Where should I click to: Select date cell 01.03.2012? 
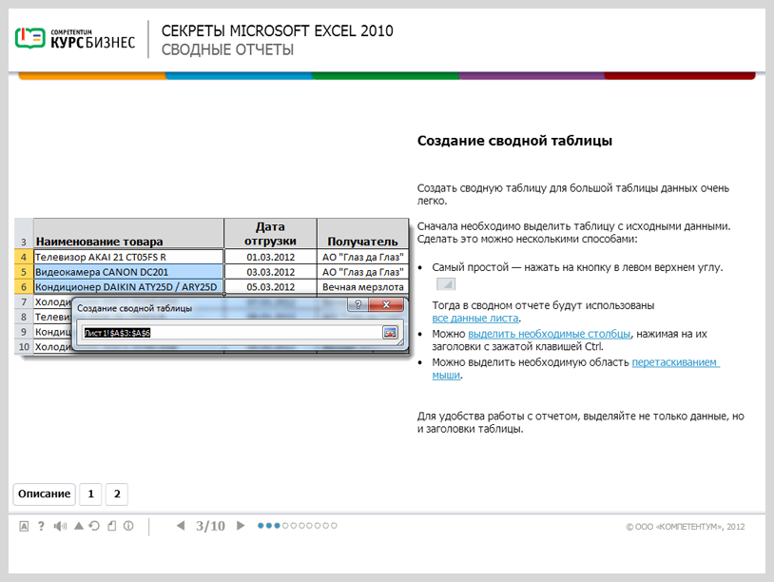[270, 257]
